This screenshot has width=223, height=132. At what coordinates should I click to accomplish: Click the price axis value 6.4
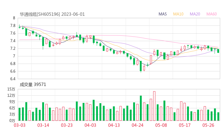point(13,79)
